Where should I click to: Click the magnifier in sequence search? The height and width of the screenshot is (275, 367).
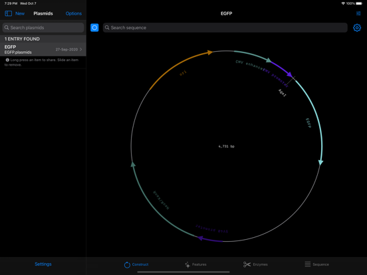(x=107, y=28)
